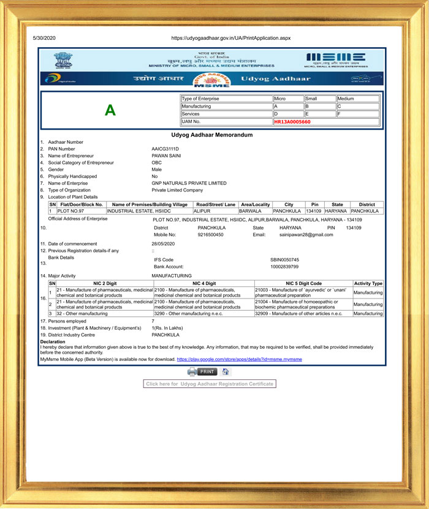This screenshot has width=429, height=509.
Task: Click the red UAM number HR13A0005660
Action: click(x=292, y=122)
